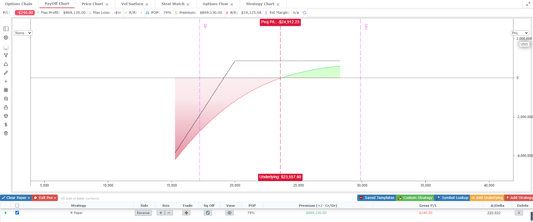
Task: Open the Vol Surface tab
Action: pyautogui.click(x=132, y=4)
